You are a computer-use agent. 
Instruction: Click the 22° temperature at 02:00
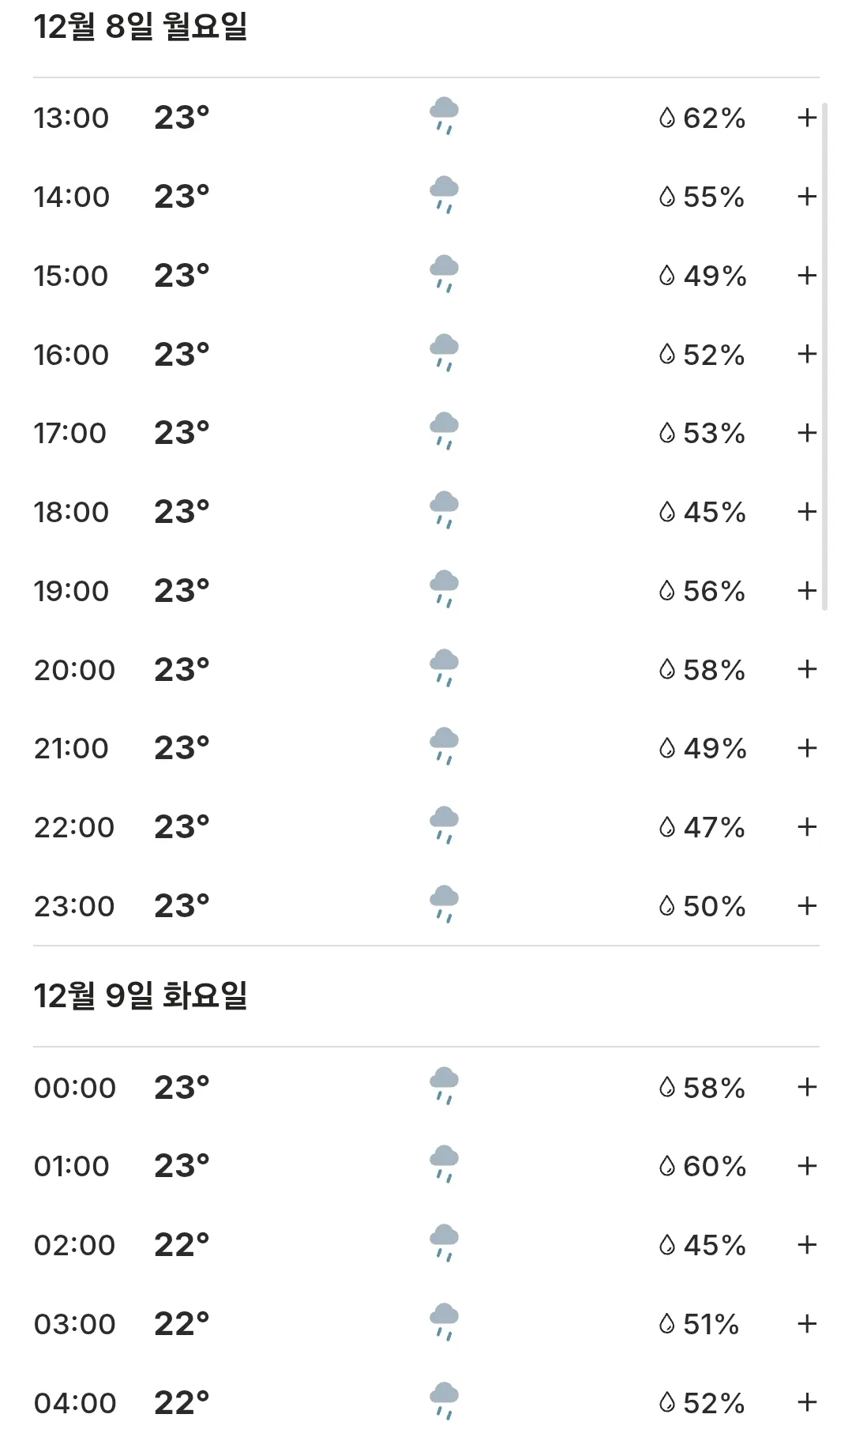(x=182, y=1245)
